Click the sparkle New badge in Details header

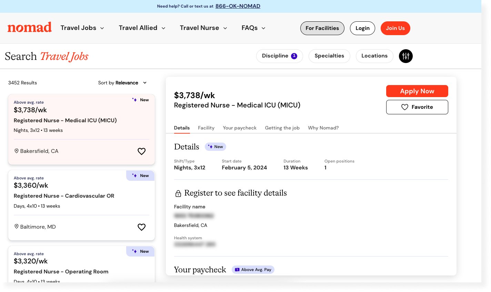[216, 147]
